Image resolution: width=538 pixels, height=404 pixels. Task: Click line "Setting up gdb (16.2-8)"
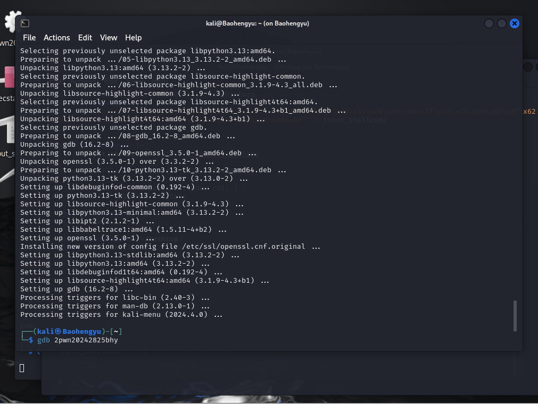pos(77,289)
